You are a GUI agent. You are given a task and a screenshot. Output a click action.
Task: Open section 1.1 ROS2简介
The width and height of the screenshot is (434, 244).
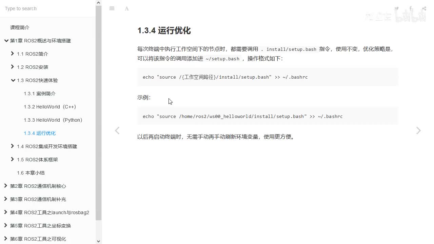pos(33,54)
